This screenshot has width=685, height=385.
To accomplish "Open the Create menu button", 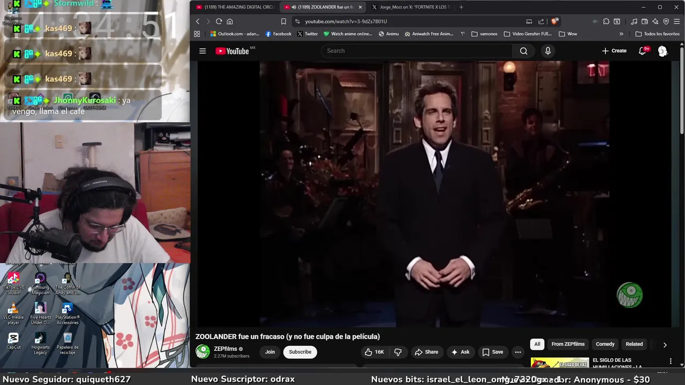I will click(x=614, y=51).
